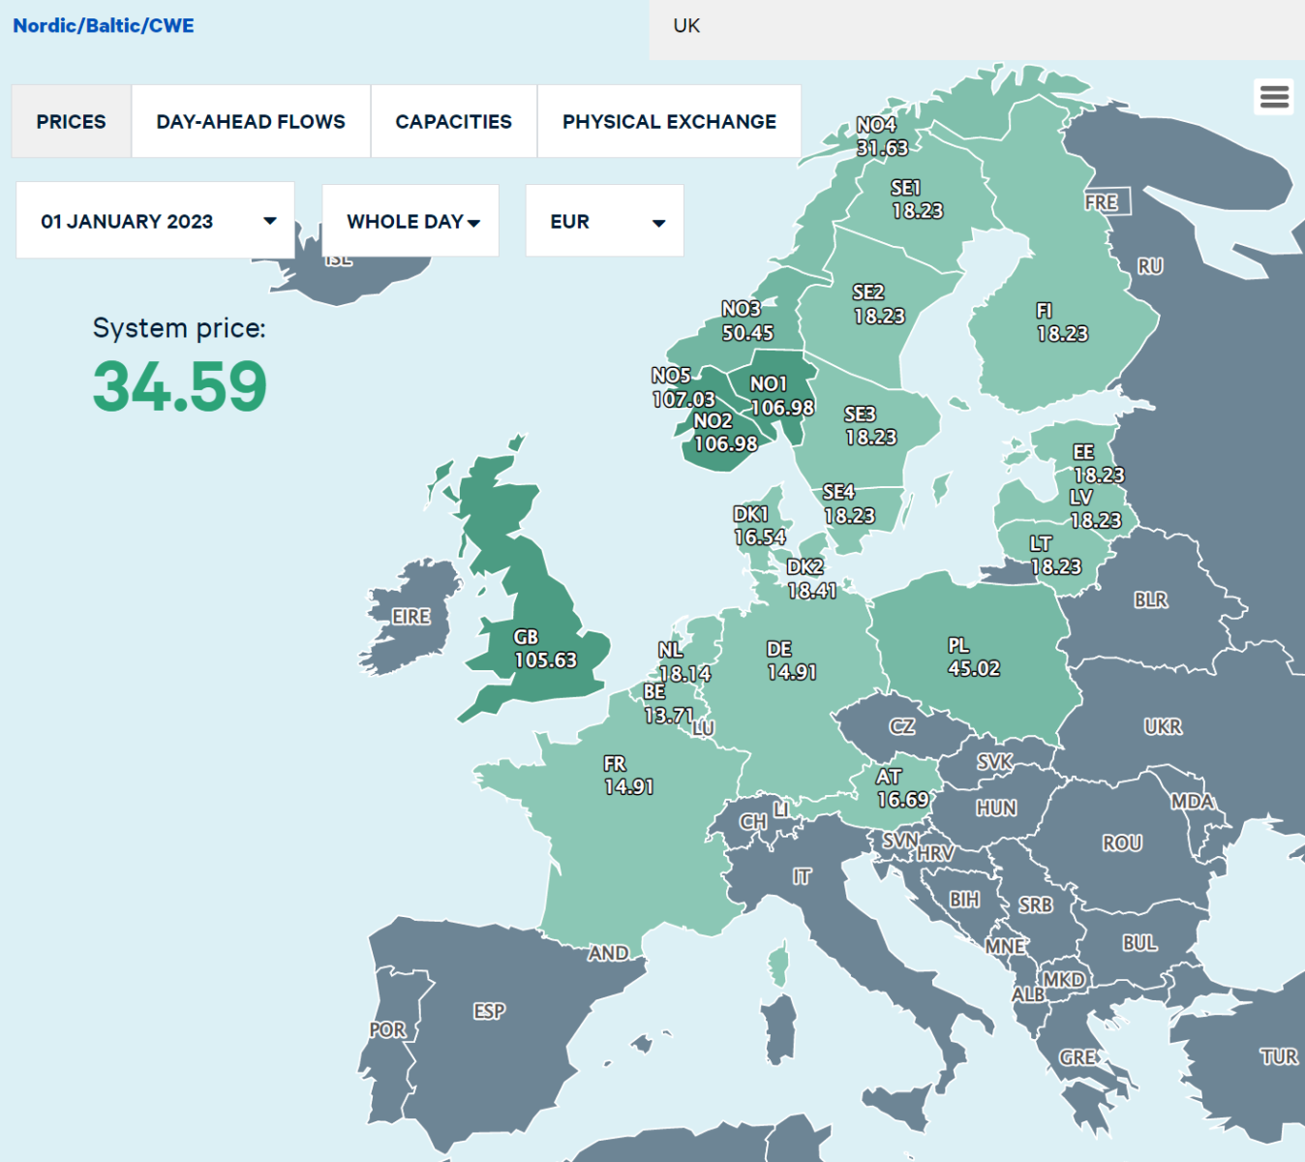1305x1162 pixels.
Task: Select the LT 18.23 region
Action: point(1054,556)
